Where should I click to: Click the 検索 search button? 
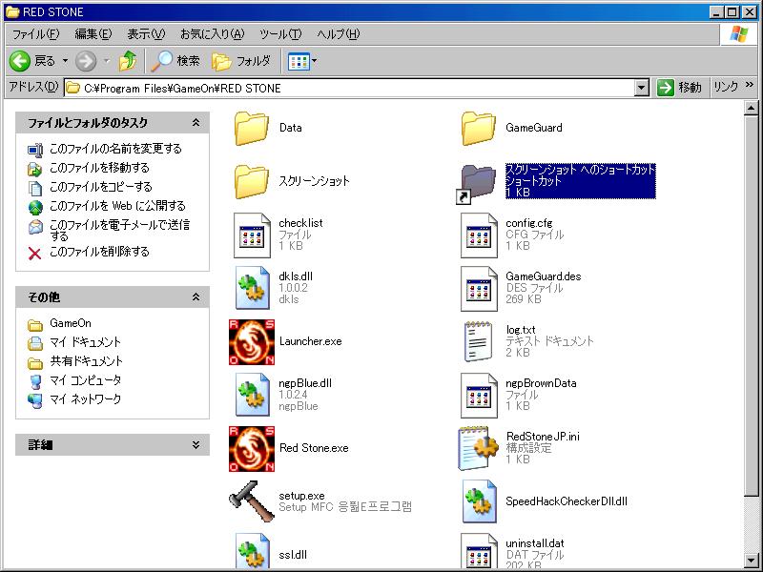176,61
